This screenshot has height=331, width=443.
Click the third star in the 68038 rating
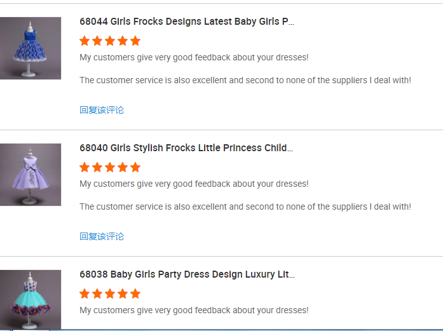click(x=110, y=294)
